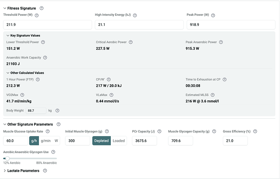Edit High Intensity Energy field showing 21.1
This screenshot has height=179, width=280.
click(139, 25)
